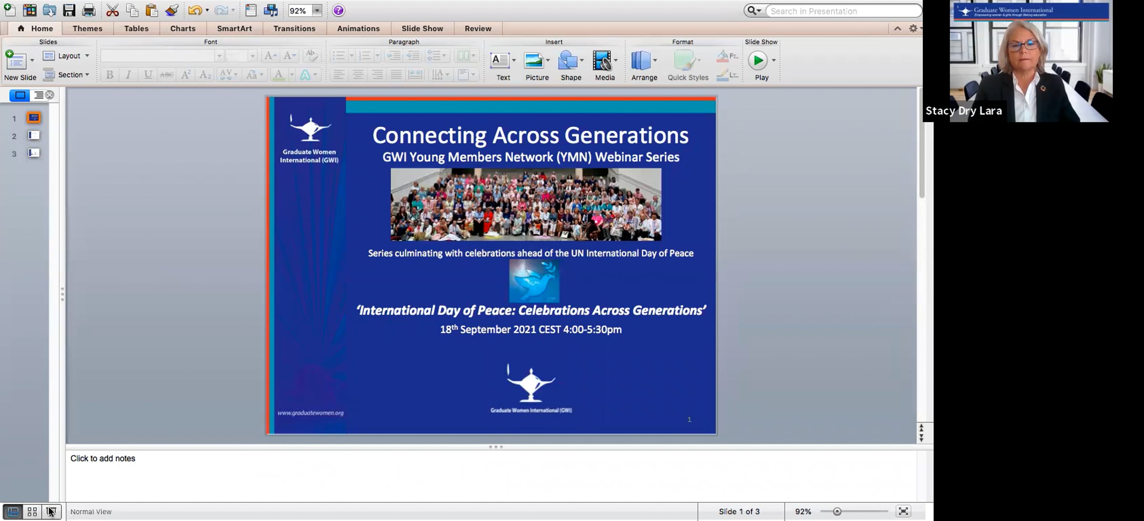Open the Themes ribbon tab
The width and height of the screenshot is (1144, 521).
88,29
